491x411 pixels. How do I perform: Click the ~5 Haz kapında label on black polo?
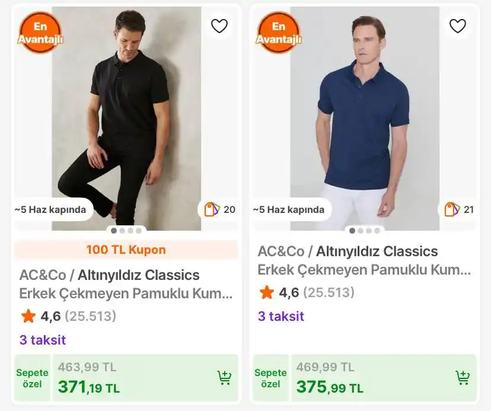click(50, 209)
